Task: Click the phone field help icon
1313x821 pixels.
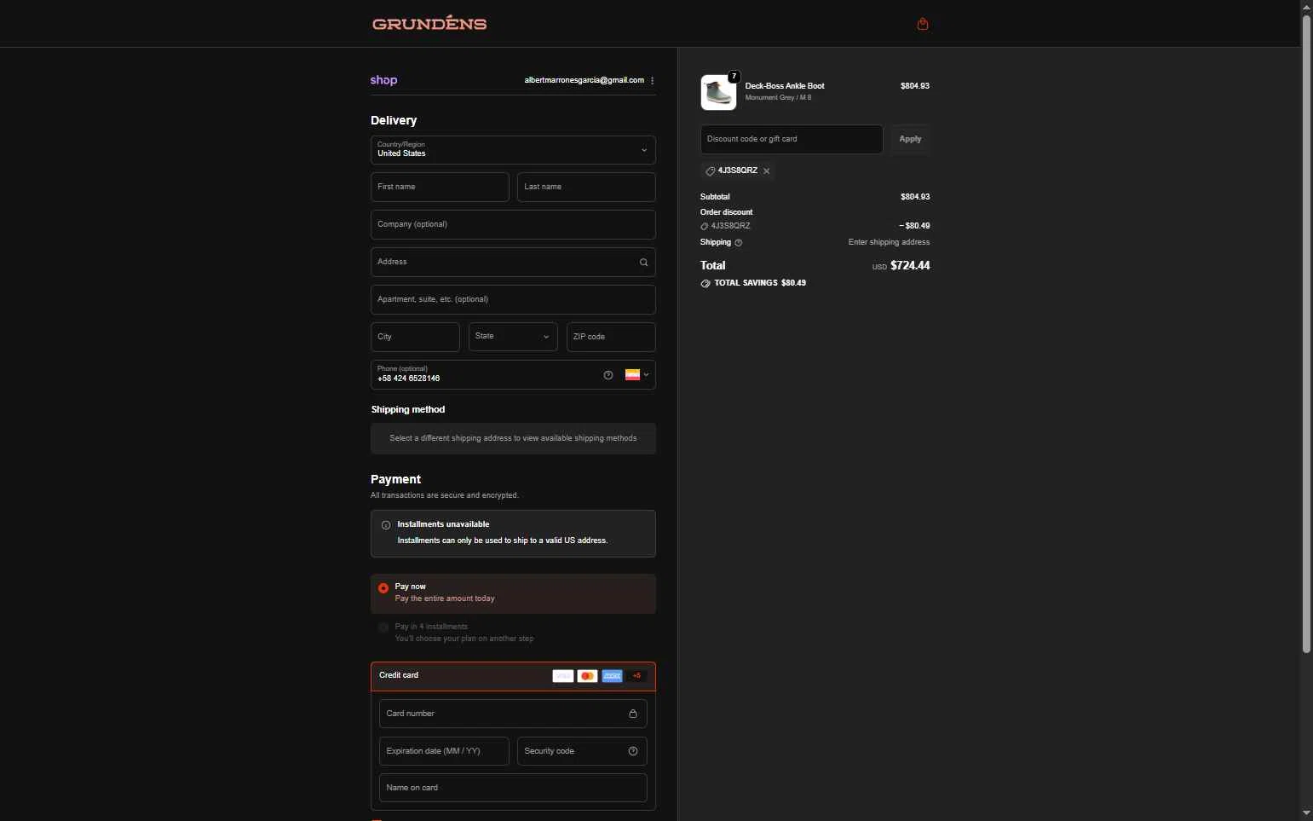Action: (608, 375)
